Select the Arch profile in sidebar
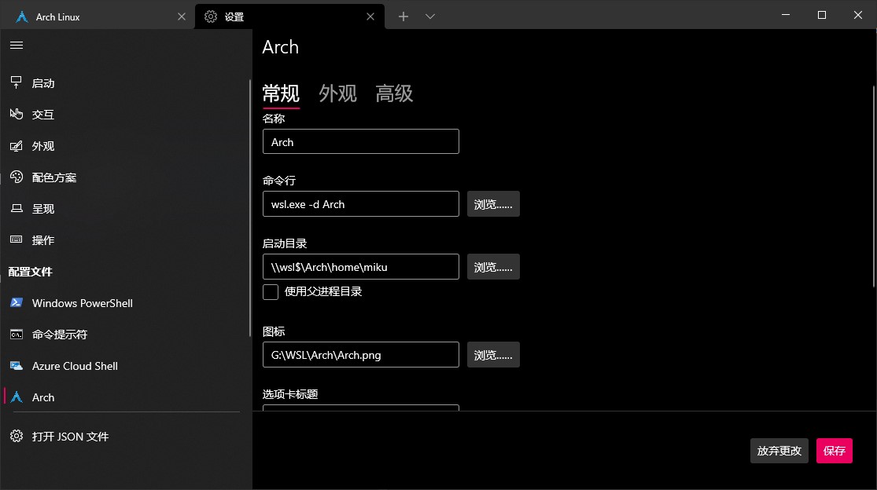Viewport: 877px width, 490px height. click(x=125, y=397)
